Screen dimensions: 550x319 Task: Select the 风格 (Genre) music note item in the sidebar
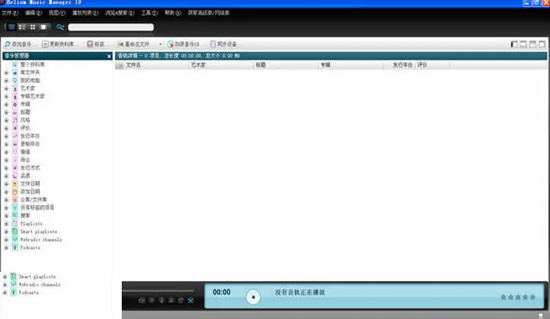25,120
